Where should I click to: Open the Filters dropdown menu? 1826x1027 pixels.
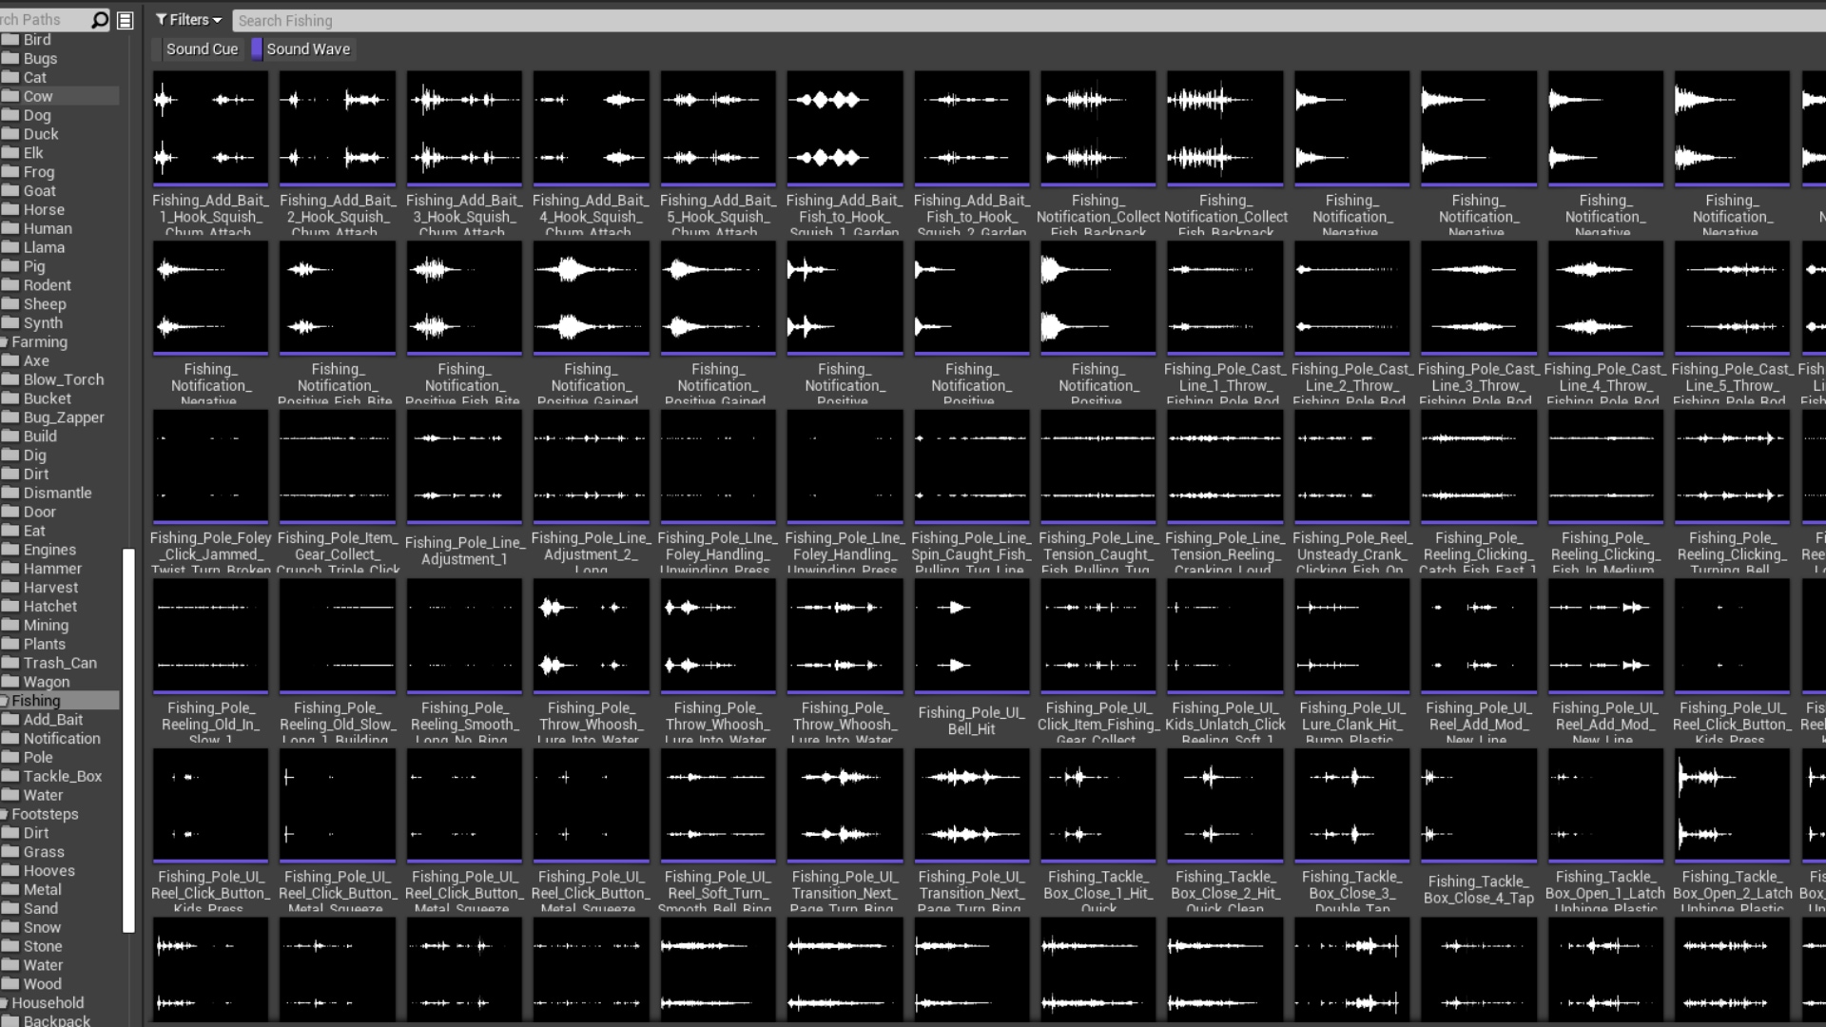tap(188, 20)
